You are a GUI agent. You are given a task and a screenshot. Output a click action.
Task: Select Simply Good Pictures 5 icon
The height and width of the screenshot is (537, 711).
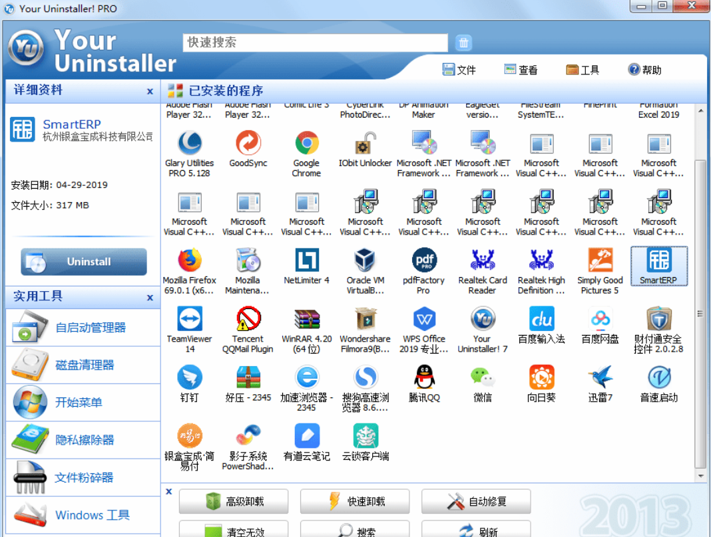600,261
